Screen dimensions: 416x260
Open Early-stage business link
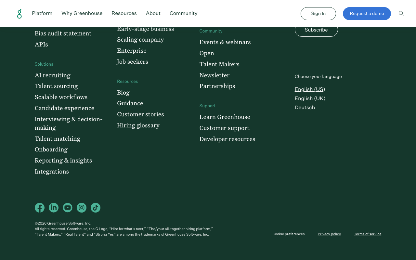point(146,29)
